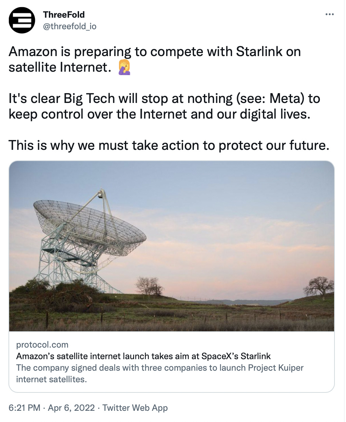Viewport: 346px width, 422px height.
Task: Open the Twitter Web App source link
Action: [x=135, y=408]
